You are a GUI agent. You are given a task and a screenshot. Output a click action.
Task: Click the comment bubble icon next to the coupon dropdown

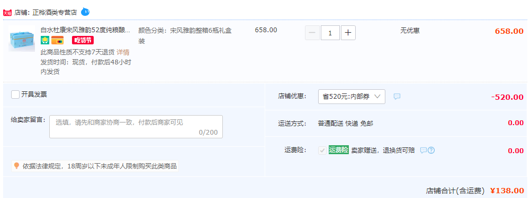click(397, 97)
